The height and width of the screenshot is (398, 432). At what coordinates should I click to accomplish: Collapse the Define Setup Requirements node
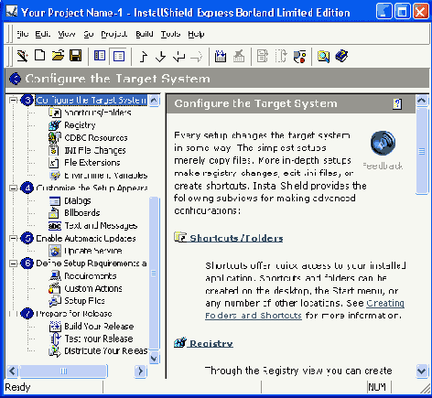[x=13, y=264]
